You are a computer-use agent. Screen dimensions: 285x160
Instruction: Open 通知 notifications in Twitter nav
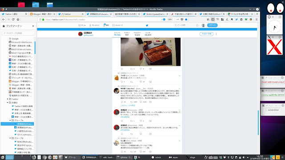click(106, 25)
